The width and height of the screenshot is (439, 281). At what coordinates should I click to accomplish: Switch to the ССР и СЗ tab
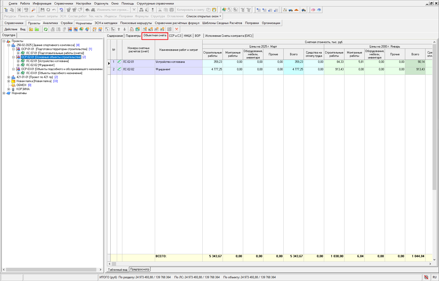(175, 36)
